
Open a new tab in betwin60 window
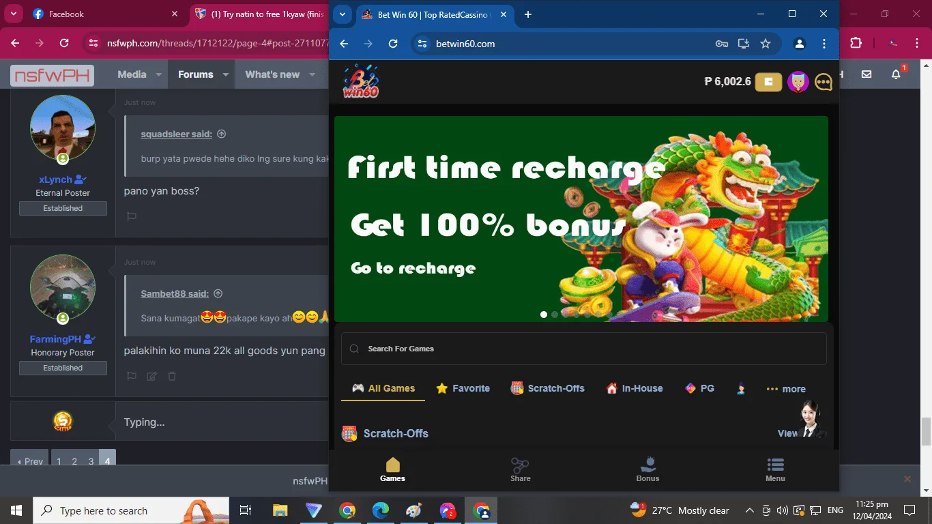(527, 14)
